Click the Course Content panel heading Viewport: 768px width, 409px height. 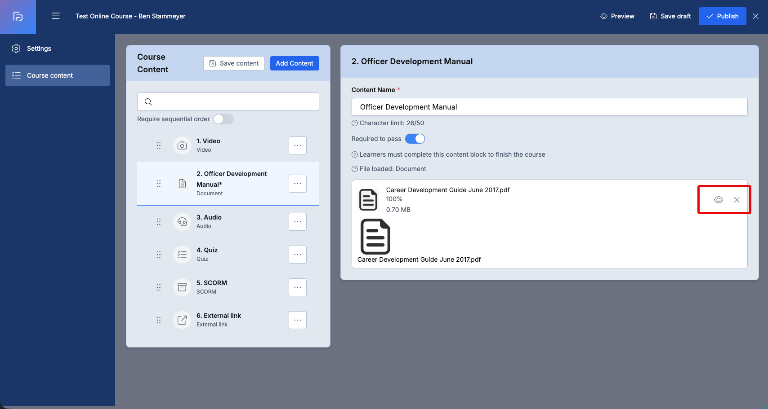click(x=153, y=63)
